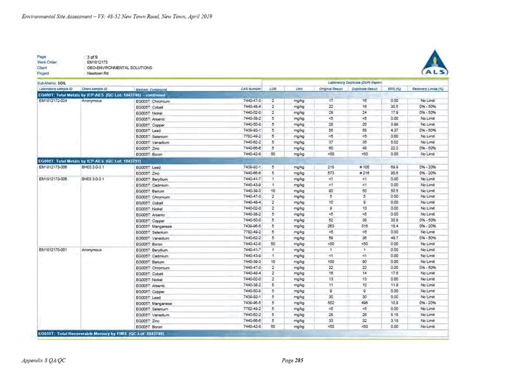The image size is (524, 371).
Task: Select the page indicator '3 of 9'
Action: pyautogui.click(x=92, y=57)
